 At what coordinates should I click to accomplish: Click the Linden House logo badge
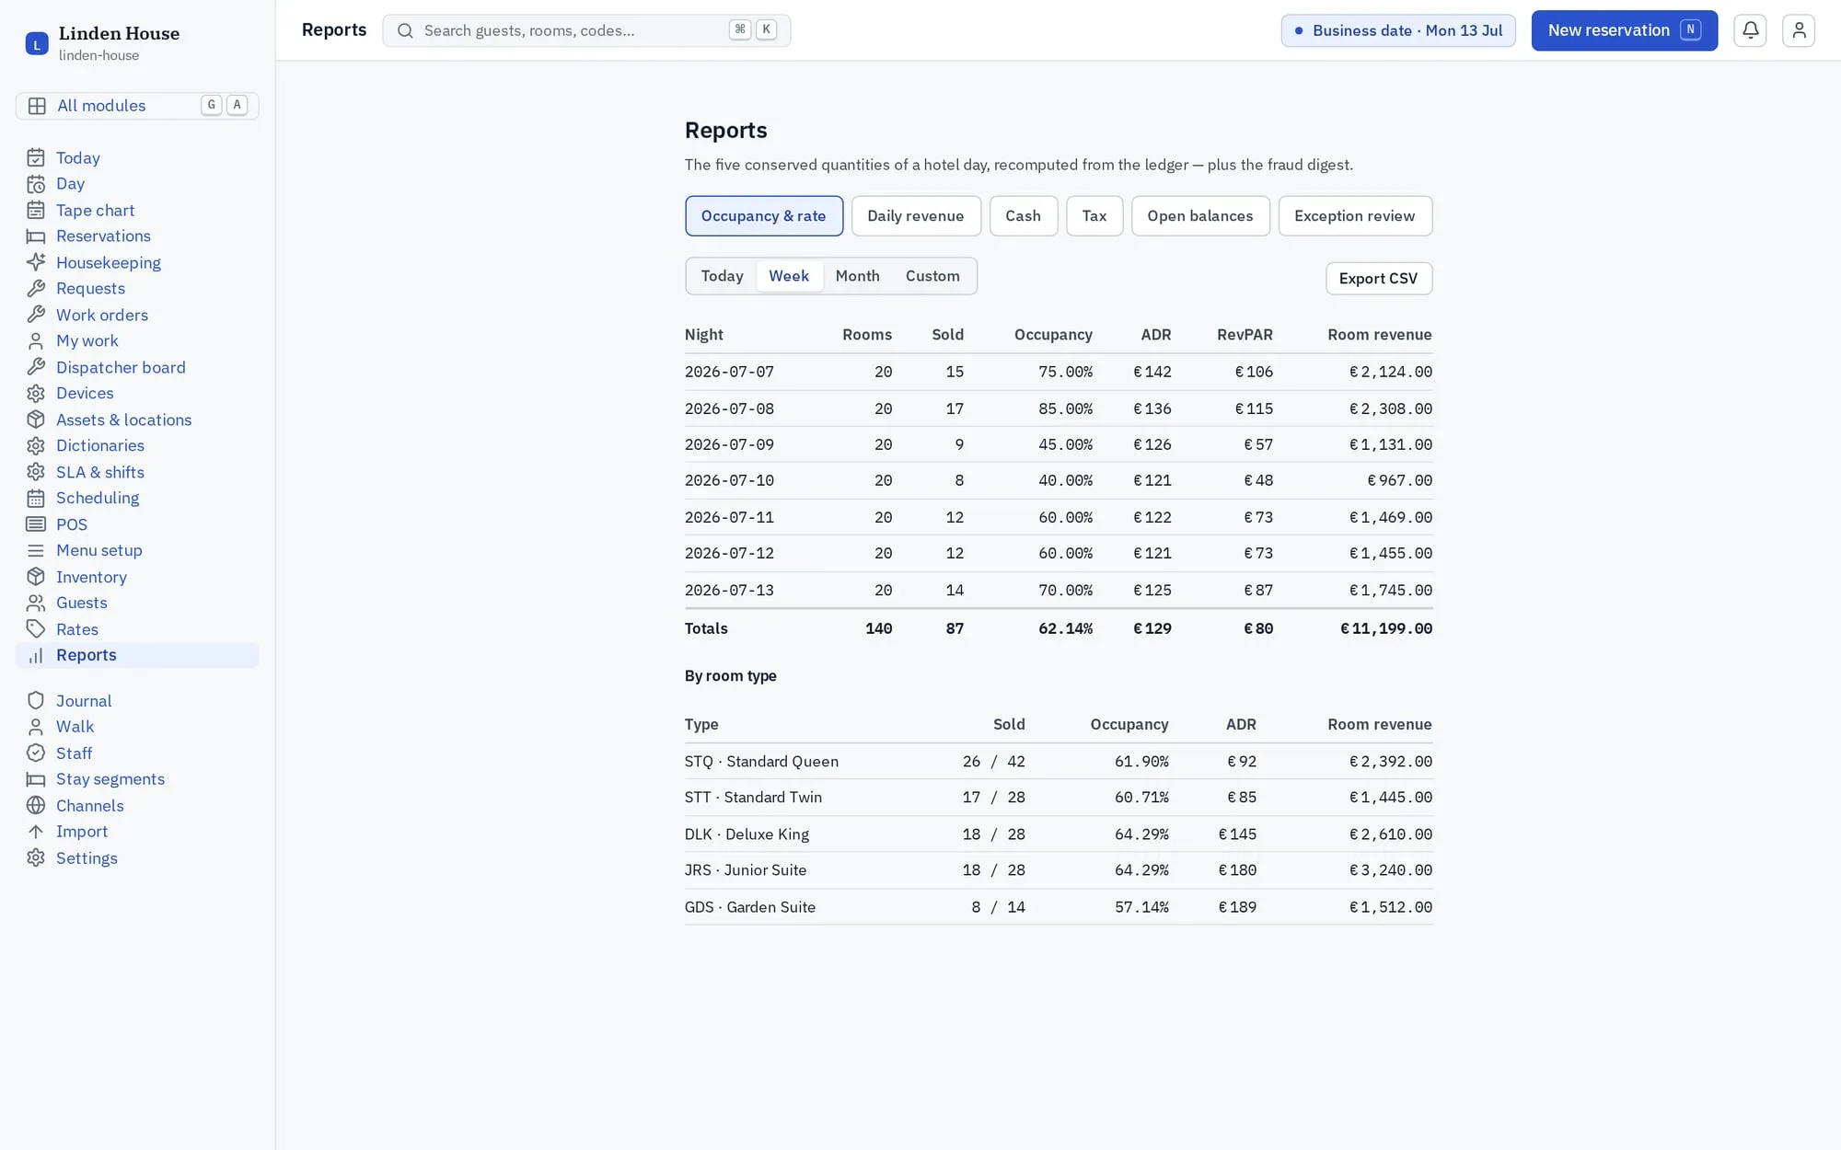click(37, 43)
